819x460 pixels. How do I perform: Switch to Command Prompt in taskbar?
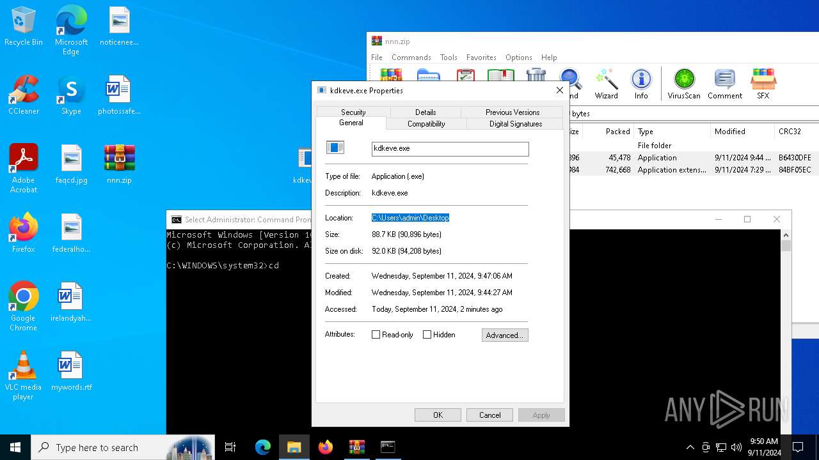[388, 447]
